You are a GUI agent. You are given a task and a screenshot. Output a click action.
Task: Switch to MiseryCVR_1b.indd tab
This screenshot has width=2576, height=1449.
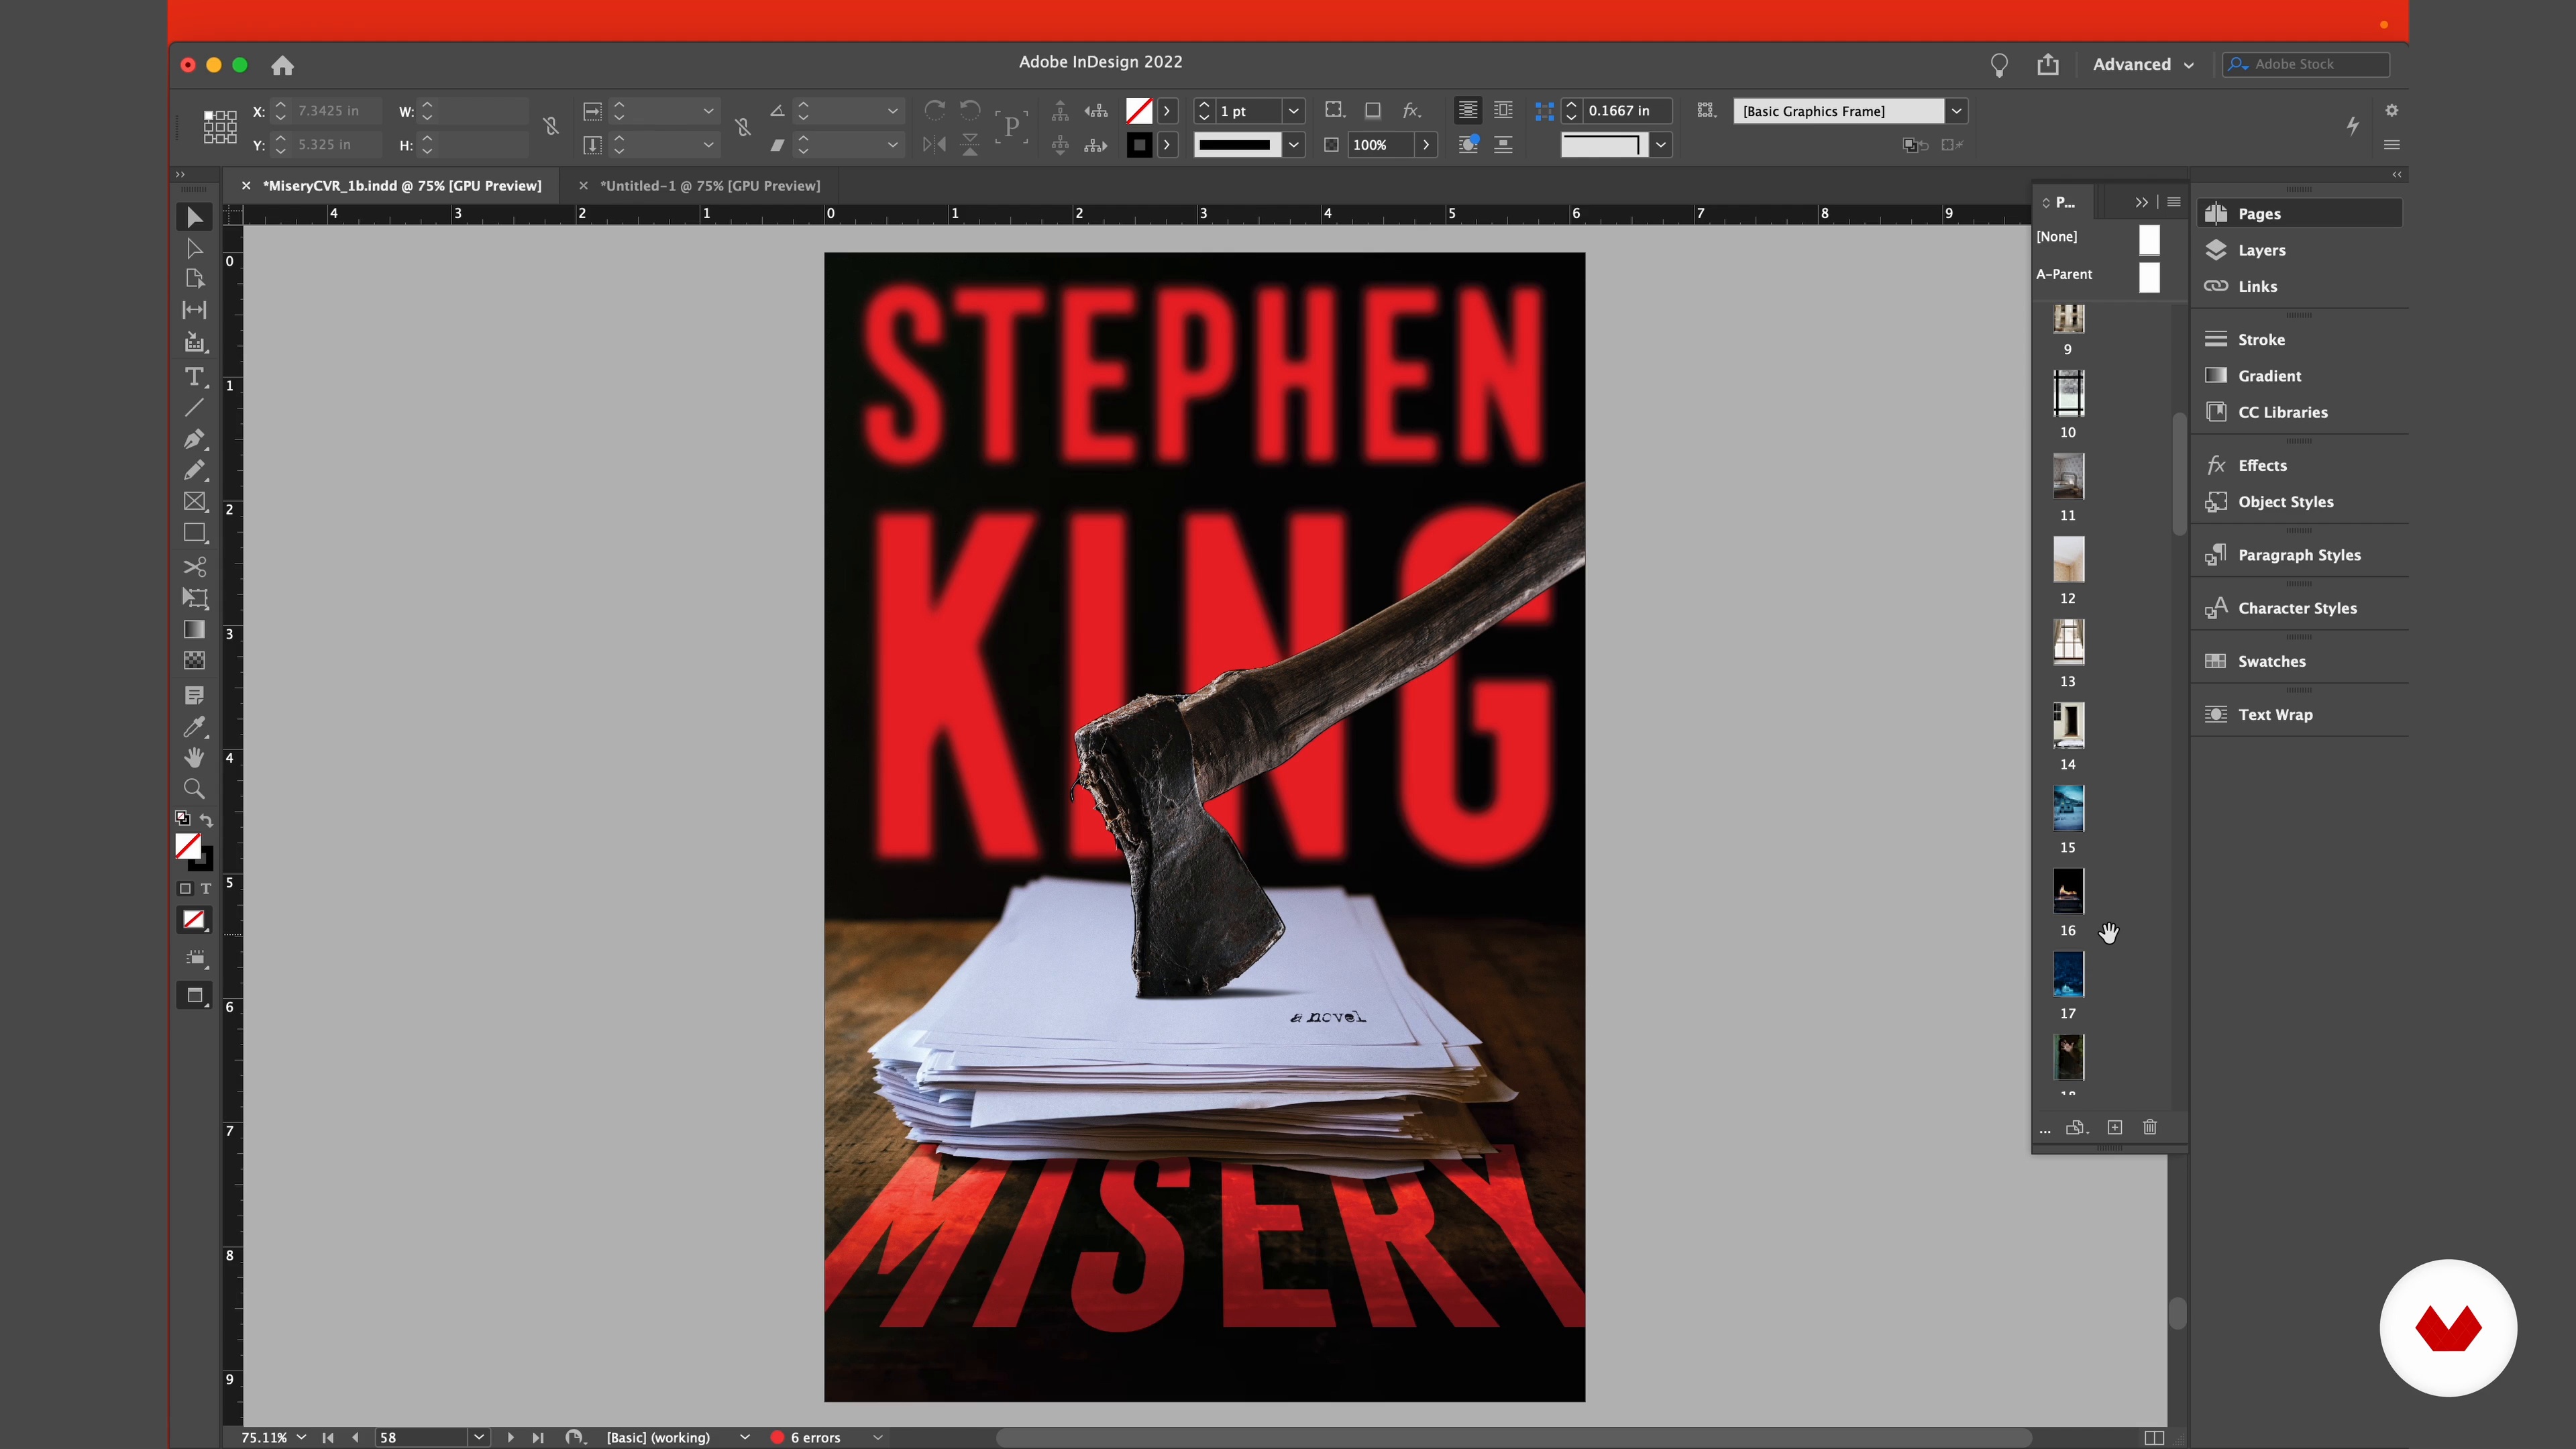[402, 185]
